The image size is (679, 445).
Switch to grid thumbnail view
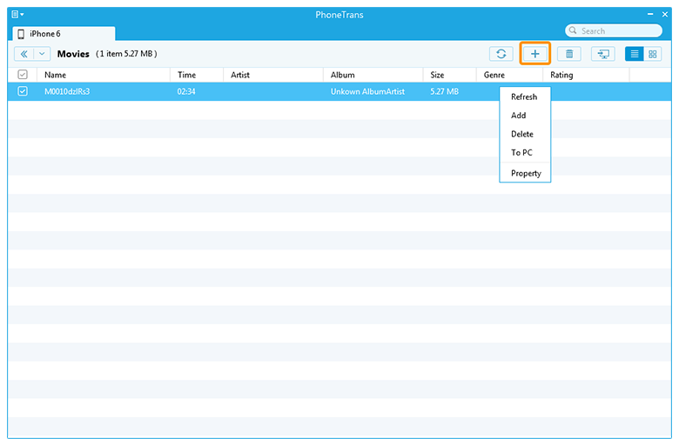pyautogui.click(x=653, y=54)
